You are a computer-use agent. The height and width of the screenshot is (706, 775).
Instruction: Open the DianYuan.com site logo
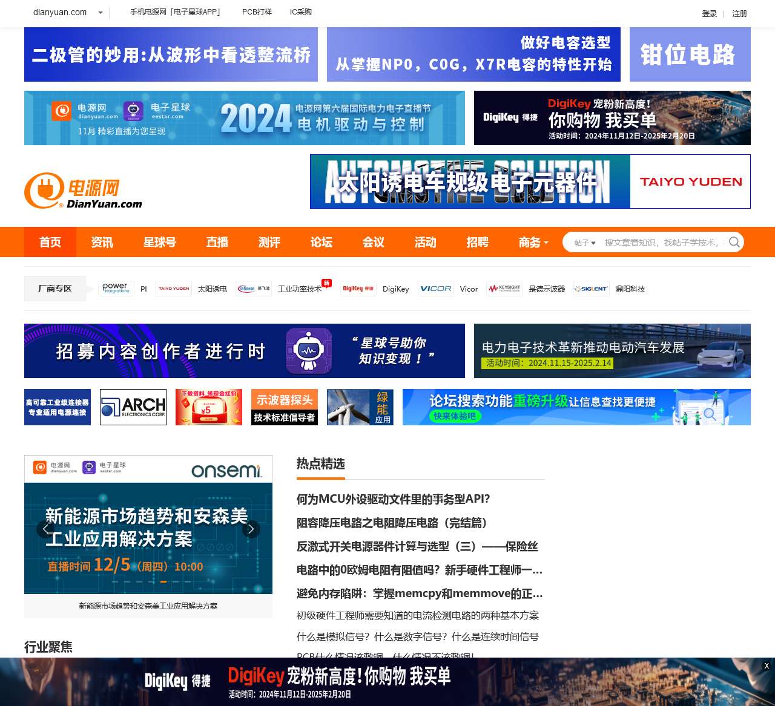tap(83, 191)
